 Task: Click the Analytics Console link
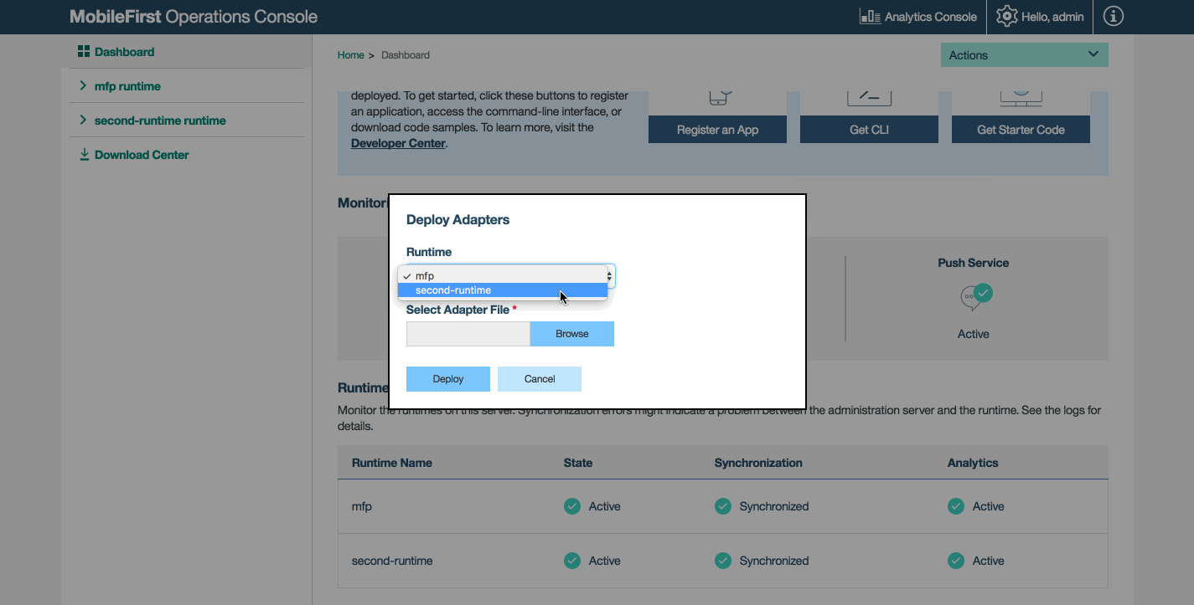pos(931,17)
